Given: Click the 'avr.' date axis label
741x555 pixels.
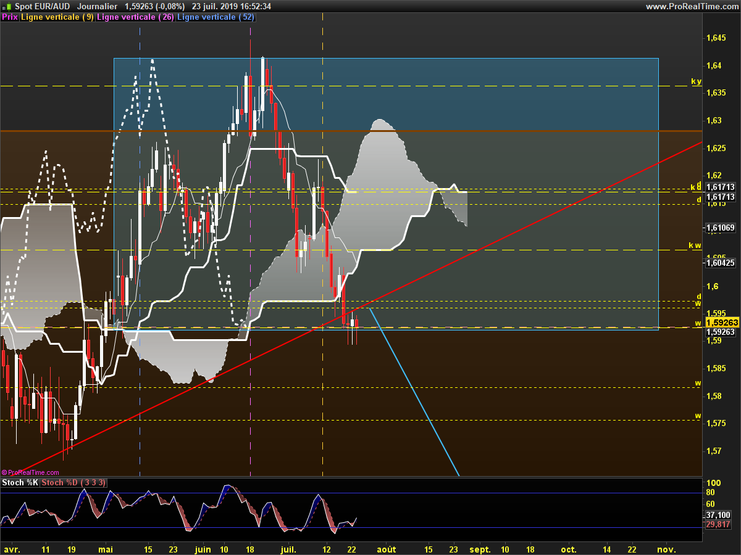Looking at the screenshot, I should pyautogui.click(x=12, y=549).
